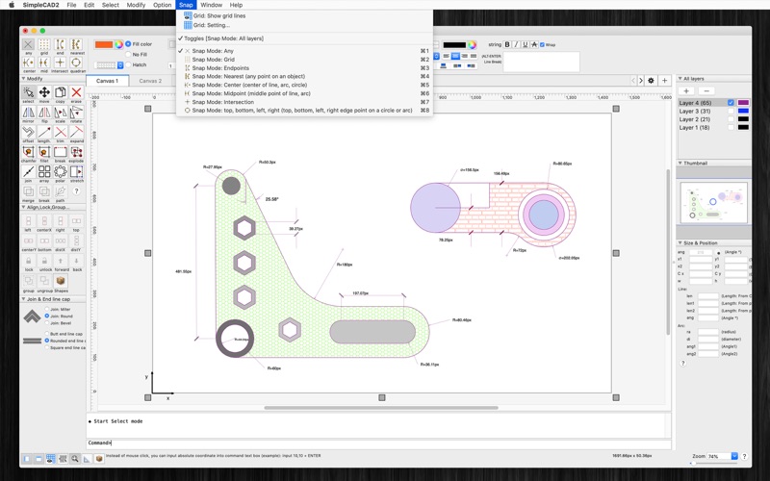Collapse the Modify tools section

(x=24, y=79)
